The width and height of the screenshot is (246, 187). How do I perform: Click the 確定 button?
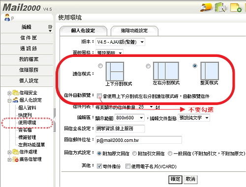(x=175, y=179)
